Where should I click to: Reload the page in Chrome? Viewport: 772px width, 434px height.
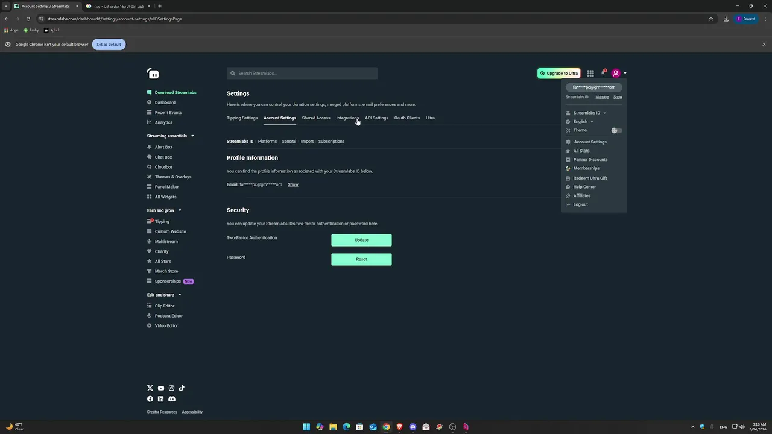click(28, 19)
